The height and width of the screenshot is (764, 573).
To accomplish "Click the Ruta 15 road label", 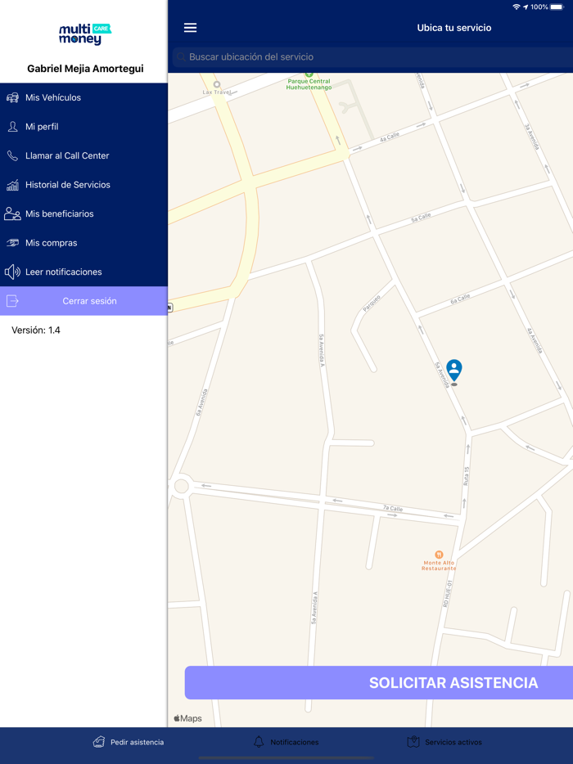I will 467,476.
